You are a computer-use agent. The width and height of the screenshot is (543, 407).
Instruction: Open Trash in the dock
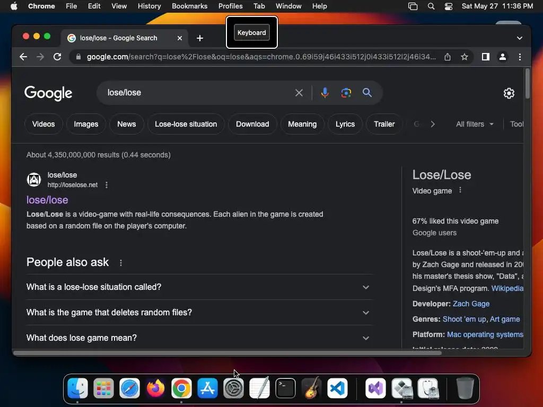(465, 388)
